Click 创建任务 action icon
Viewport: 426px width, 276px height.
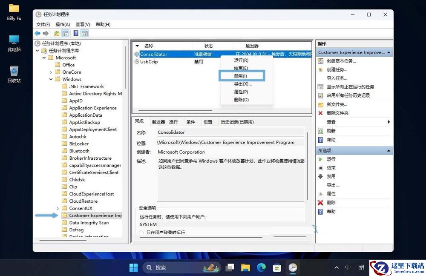coord(321,70)
